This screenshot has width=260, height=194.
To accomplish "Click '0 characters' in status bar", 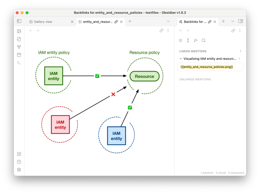I will coord(236,173).
